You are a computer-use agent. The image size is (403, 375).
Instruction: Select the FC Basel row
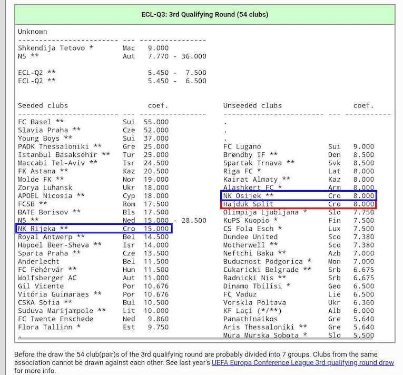pos(93,122)
